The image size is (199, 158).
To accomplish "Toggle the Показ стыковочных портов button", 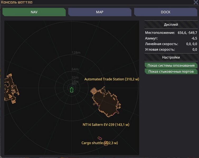I will [171, 71].
